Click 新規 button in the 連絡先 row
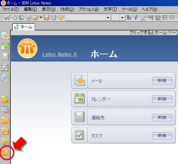 [x=162, y=118]
